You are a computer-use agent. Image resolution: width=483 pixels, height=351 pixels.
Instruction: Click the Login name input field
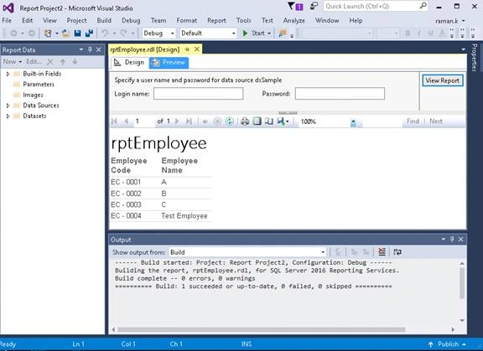pyautogui.click(x=199, y=94)
